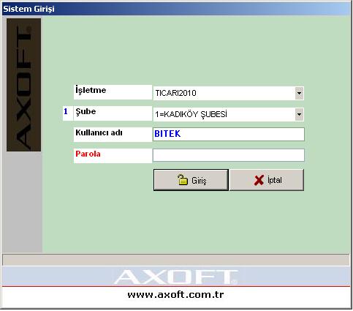
Task: Click the Sistem Girişi title bar
Action: pos(176,9)
